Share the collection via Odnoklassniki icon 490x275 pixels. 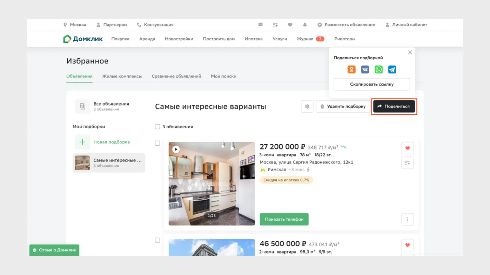pyautogui.click(x=351, y=70)
